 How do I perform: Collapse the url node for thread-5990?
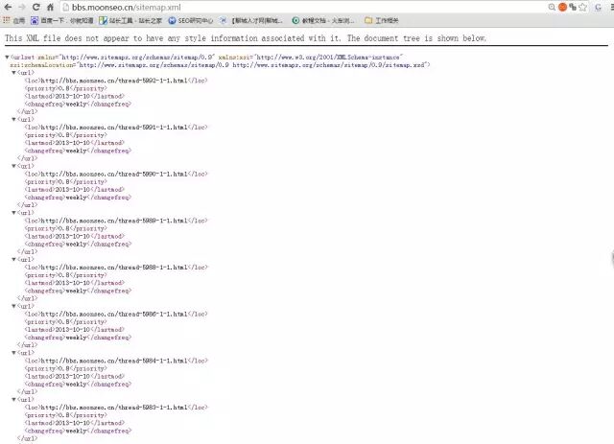[13, 166]
